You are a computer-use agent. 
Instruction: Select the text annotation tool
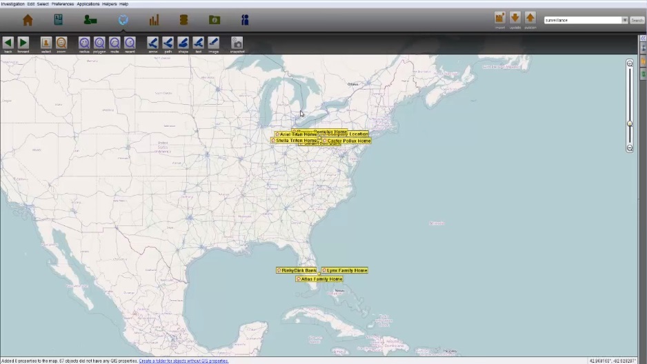[x=199, y=43]
